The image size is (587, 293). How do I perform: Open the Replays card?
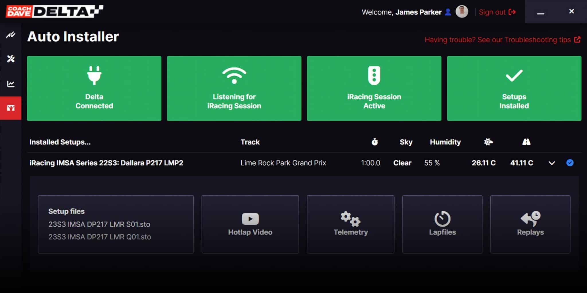point(530,224)
